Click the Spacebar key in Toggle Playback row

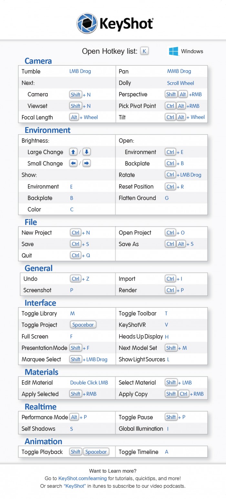coord(96,452)
